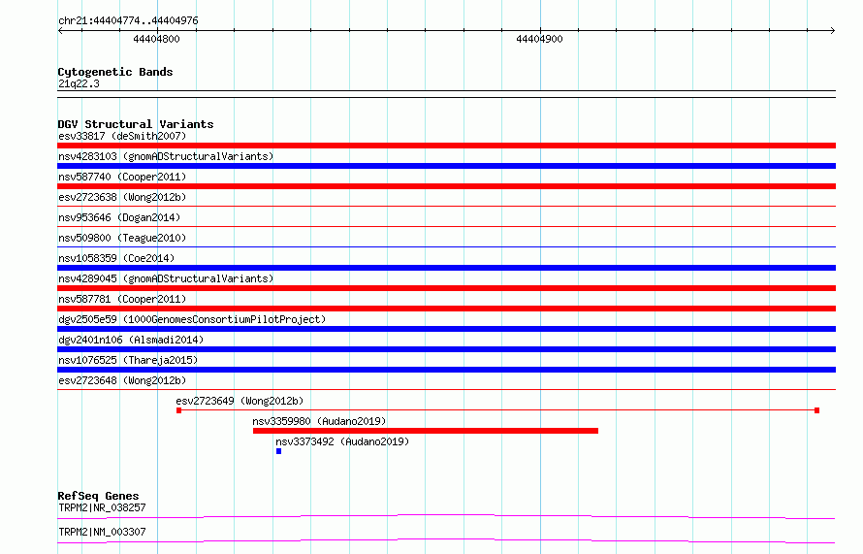863x554 pixels.
Task: Click dgv2401n106 (Alsmadi2014) variant label
Action: 131,340
